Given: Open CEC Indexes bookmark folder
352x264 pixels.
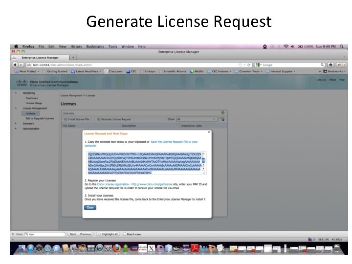Looking at the screenshot, I should pyautogui.click(x=219, y=71).
